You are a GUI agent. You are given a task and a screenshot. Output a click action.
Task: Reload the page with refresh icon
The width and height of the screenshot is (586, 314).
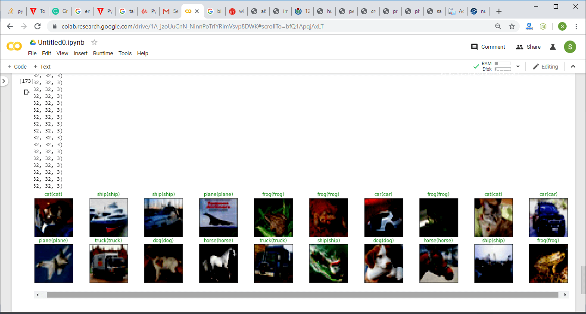click(37, 26)
